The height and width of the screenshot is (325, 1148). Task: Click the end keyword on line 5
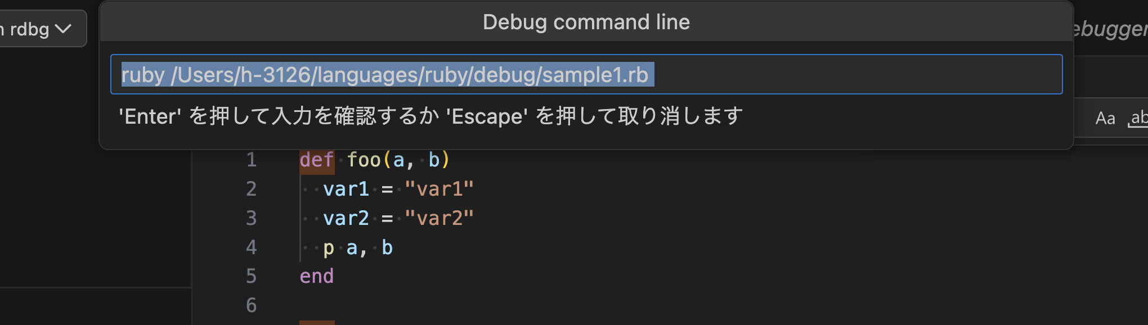click(316, 276)
